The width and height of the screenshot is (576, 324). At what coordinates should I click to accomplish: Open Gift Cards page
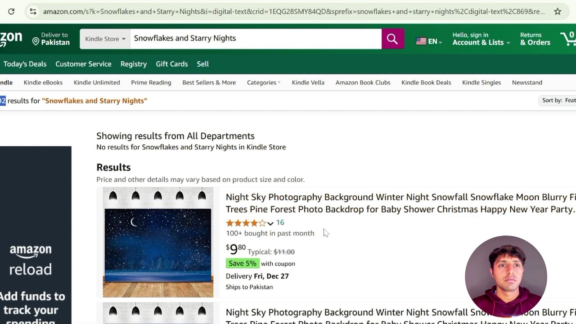171,64
